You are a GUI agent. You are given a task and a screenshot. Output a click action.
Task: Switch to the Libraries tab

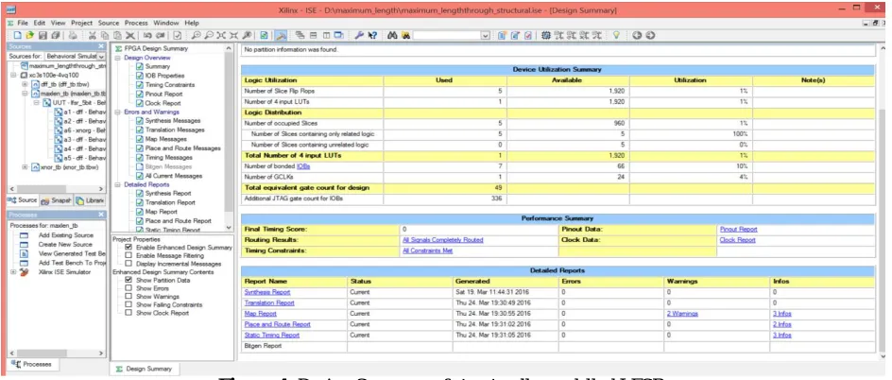(90, 200)
